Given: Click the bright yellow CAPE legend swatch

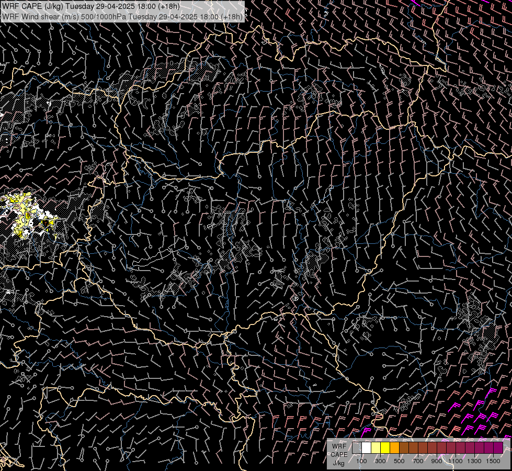Looking at the screenshot, I should [385, 448].
